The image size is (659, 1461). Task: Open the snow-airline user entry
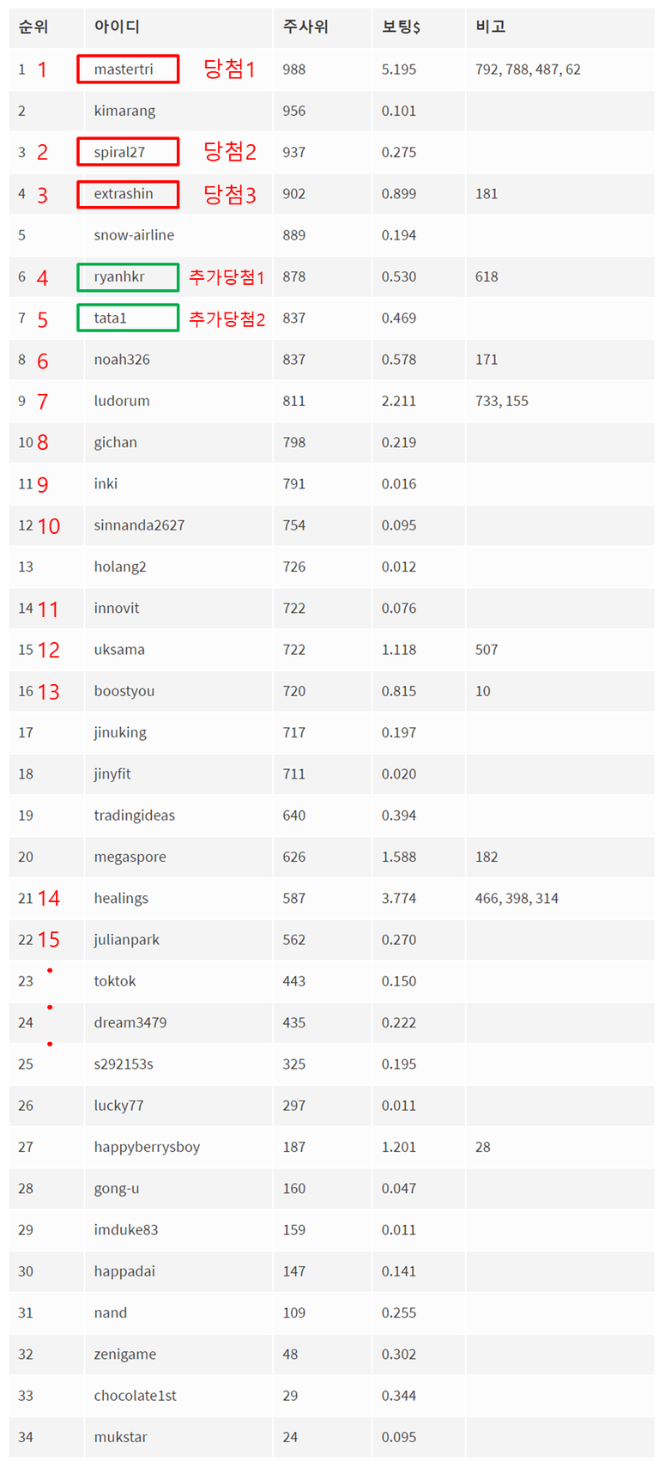pyautogui.click(x=134, y=235)
